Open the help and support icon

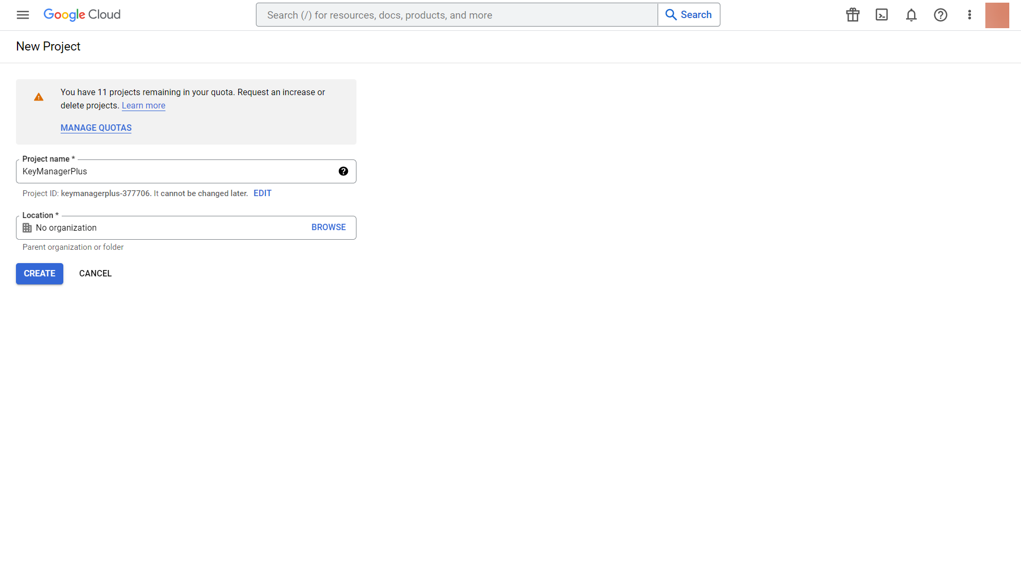pos(941,15)
